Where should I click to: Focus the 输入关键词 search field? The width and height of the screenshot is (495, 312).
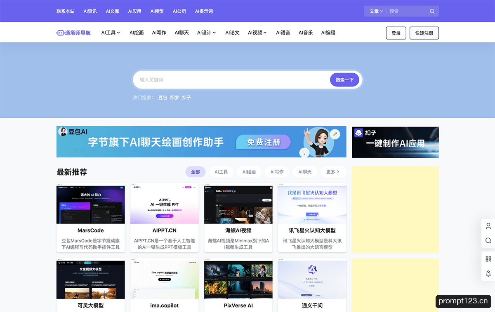[231, 80]
